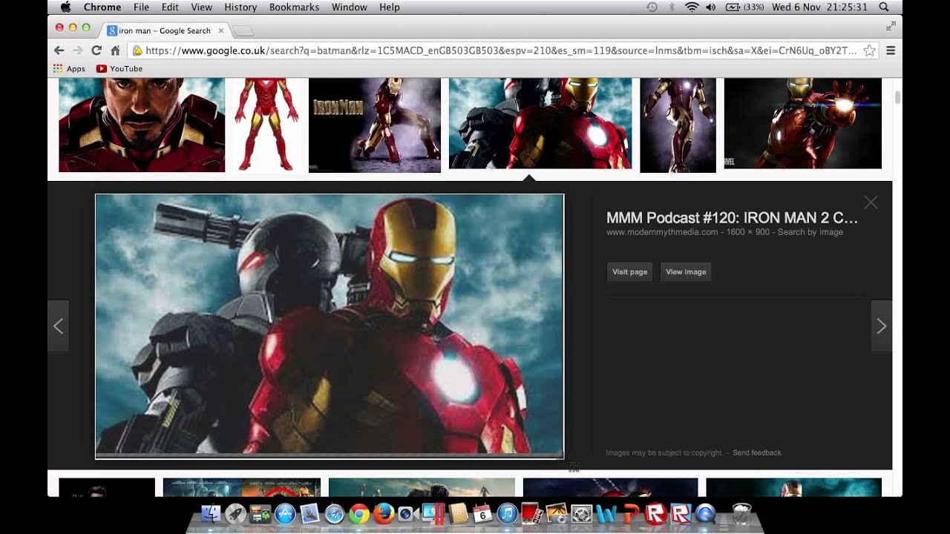This screenshot has width=950, height=534.
Task: Click the large Iron Man and War Machine preview
Action: coord(330,326)
